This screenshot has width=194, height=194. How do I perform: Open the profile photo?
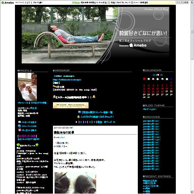click(x=27, y=87)
